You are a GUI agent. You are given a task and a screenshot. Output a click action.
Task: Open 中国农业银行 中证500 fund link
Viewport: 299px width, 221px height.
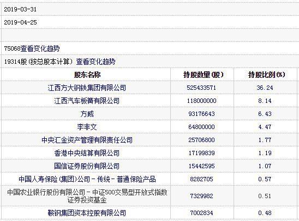(x=87, y=196)
